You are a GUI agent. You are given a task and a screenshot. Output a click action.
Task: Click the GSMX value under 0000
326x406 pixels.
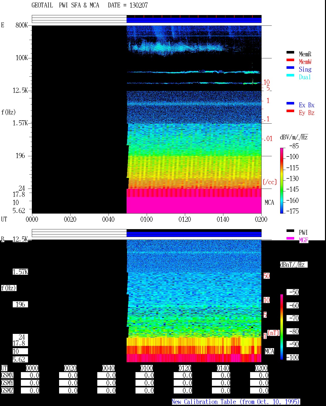coord(30,375)
